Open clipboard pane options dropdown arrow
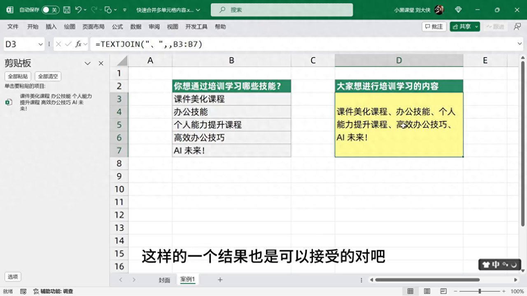The width and height of the screenshot is (527, 296). 88,63
